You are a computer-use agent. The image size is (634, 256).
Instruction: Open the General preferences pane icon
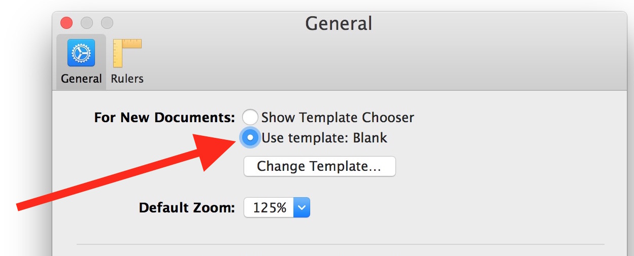(81, 53)
